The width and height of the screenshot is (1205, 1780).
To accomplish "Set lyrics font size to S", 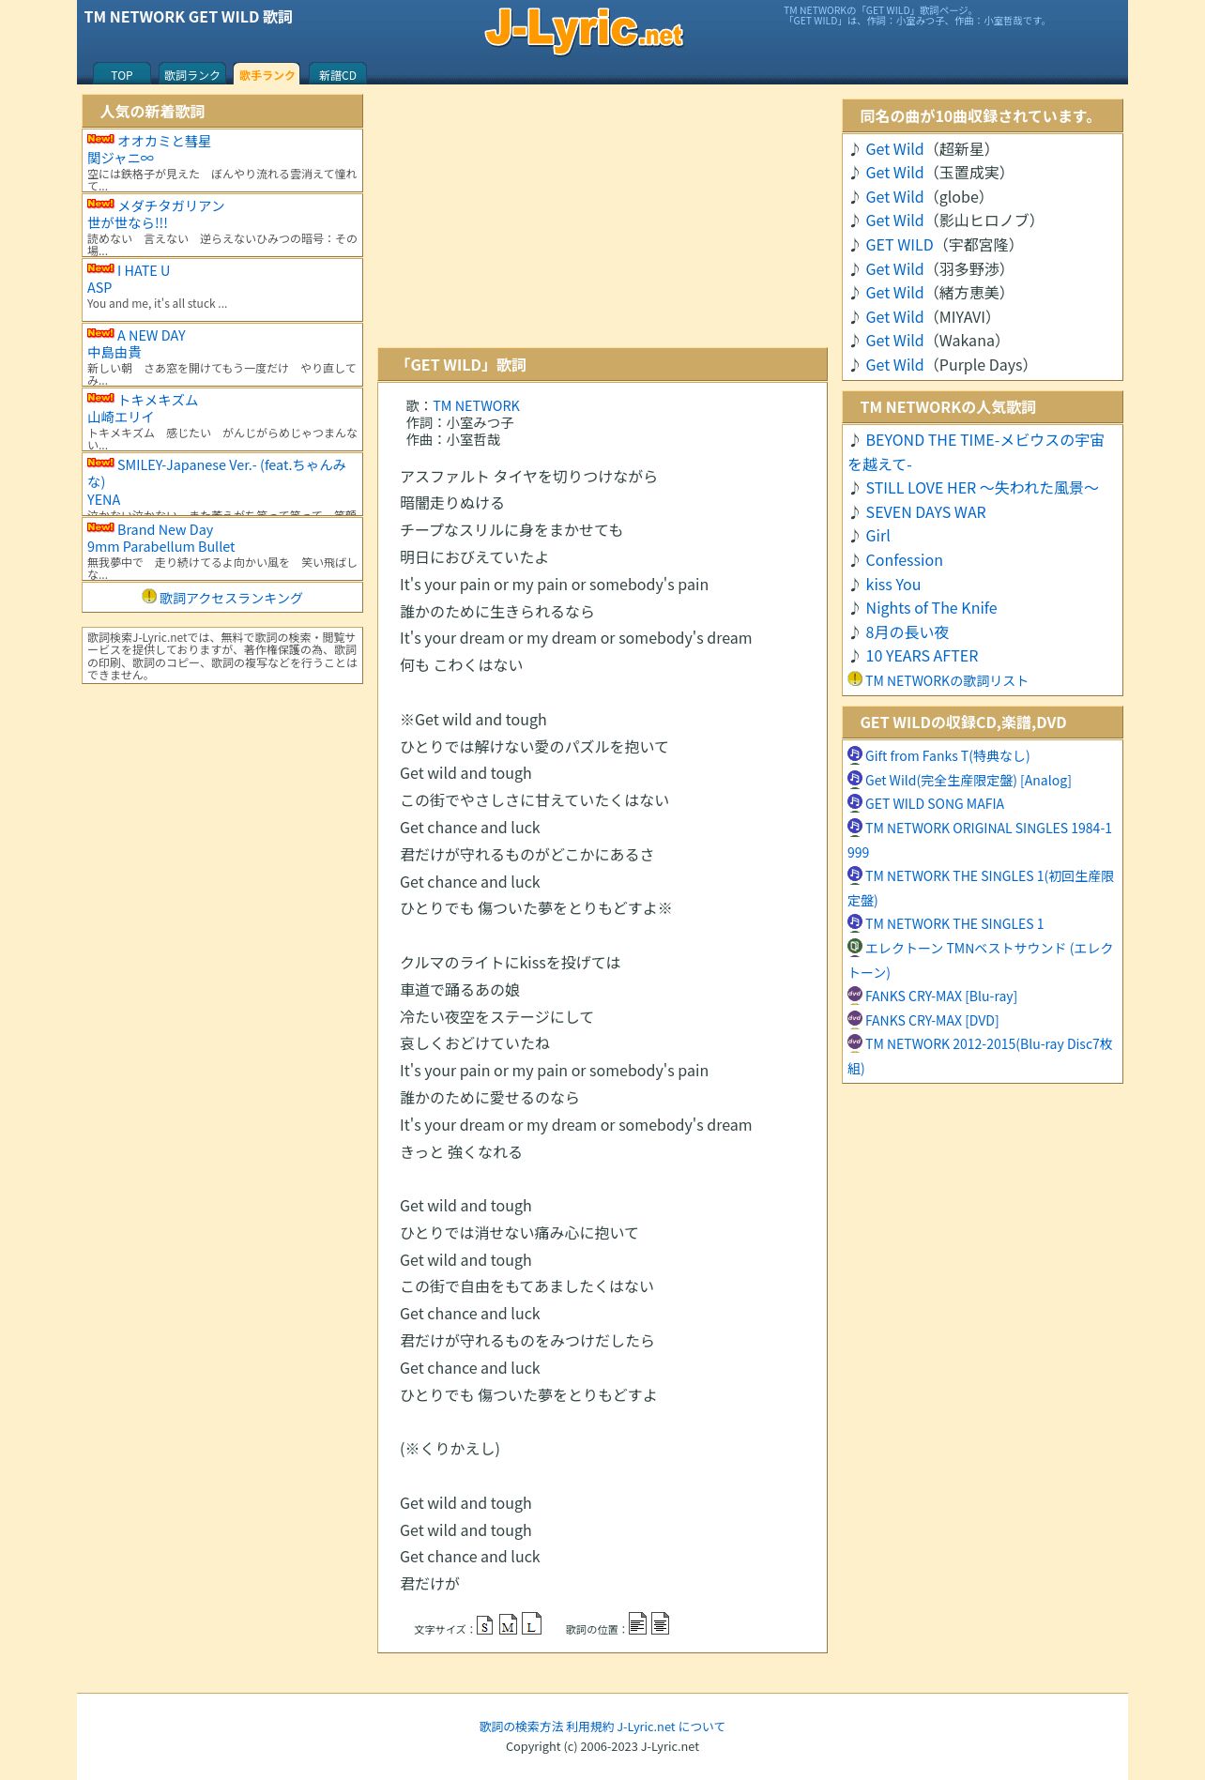I will [x=484, y=1625].
